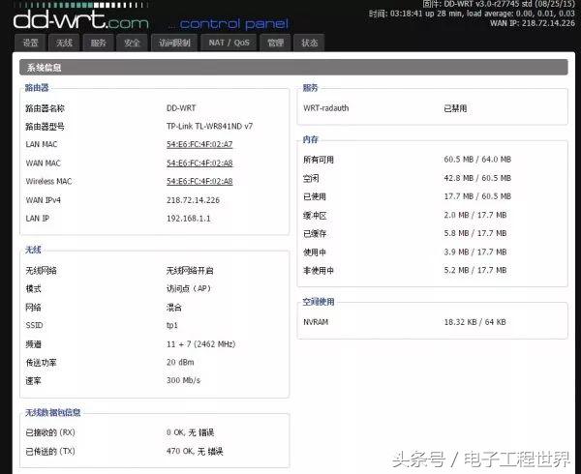Screen dimensions: 581x474
Task: Click the 无线数据包信息 section title
Action: tap(52, 413)
